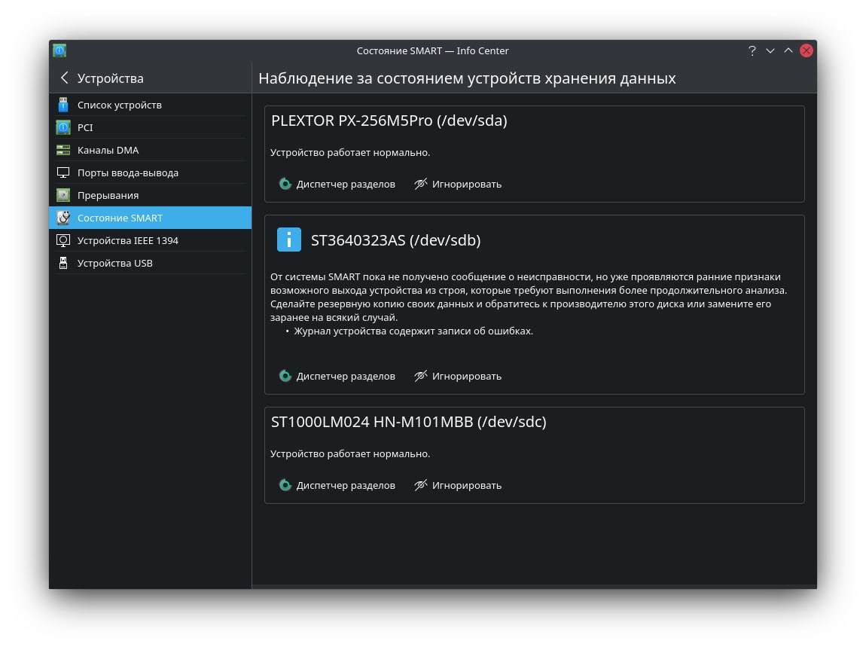The height and width of the screenshot is (647, 866).
Task: Click Устройство работает нормально under /dev/sdc
Action: (349, 454)
